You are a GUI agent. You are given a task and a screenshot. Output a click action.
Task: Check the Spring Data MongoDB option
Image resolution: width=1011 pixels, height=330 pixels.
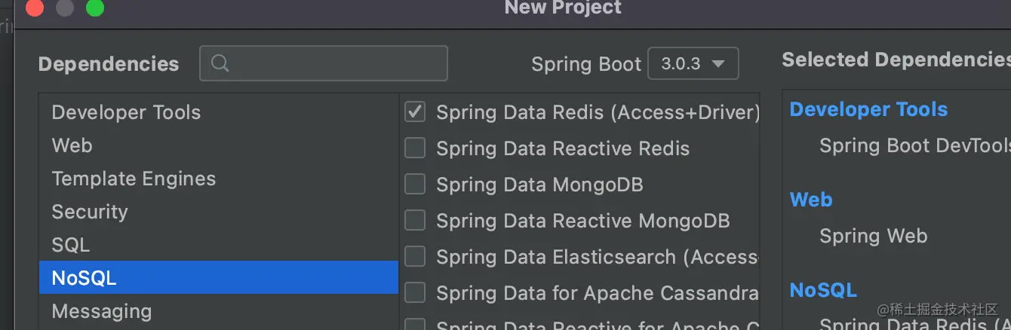415,185
